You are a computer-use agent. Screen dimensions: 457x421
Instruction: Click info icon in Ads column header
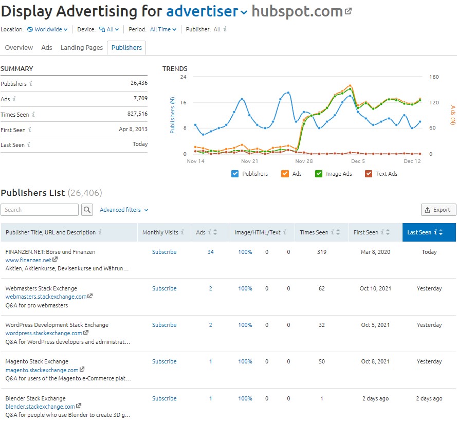210,232
